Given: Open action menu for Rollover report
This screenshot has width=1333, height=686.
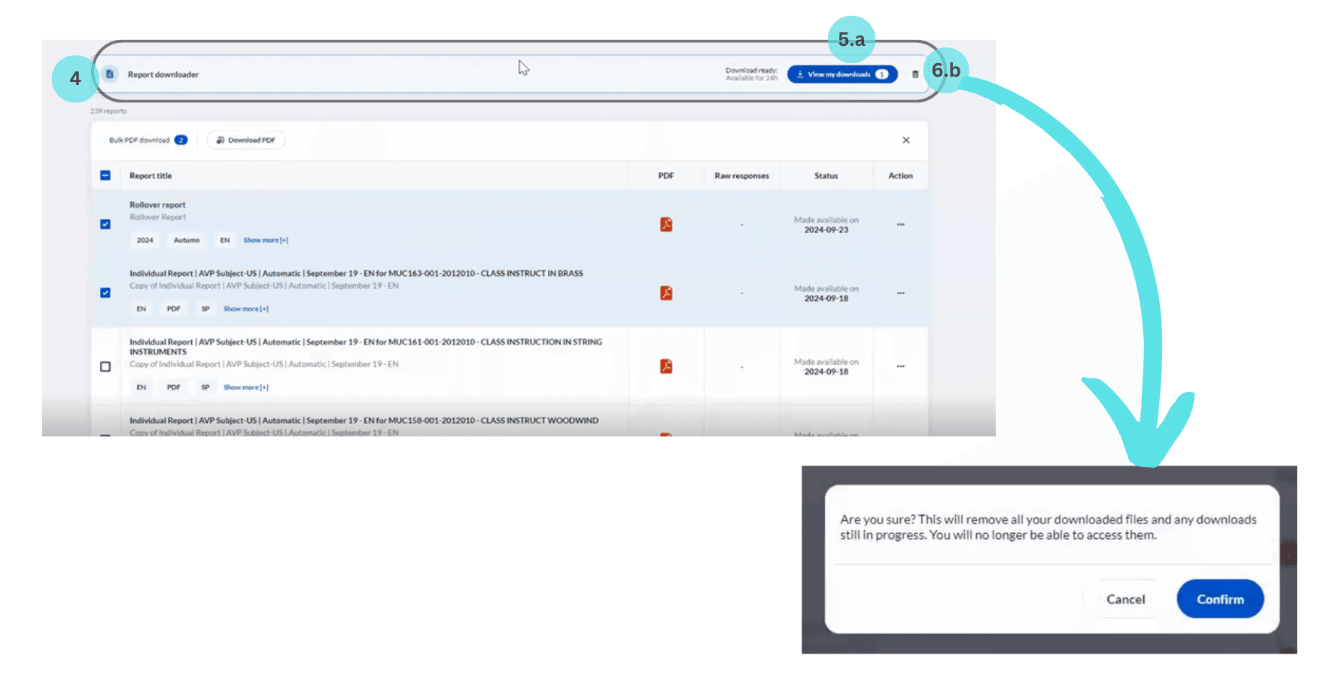Looking at the screenshot, I should [x=900, y=224].
